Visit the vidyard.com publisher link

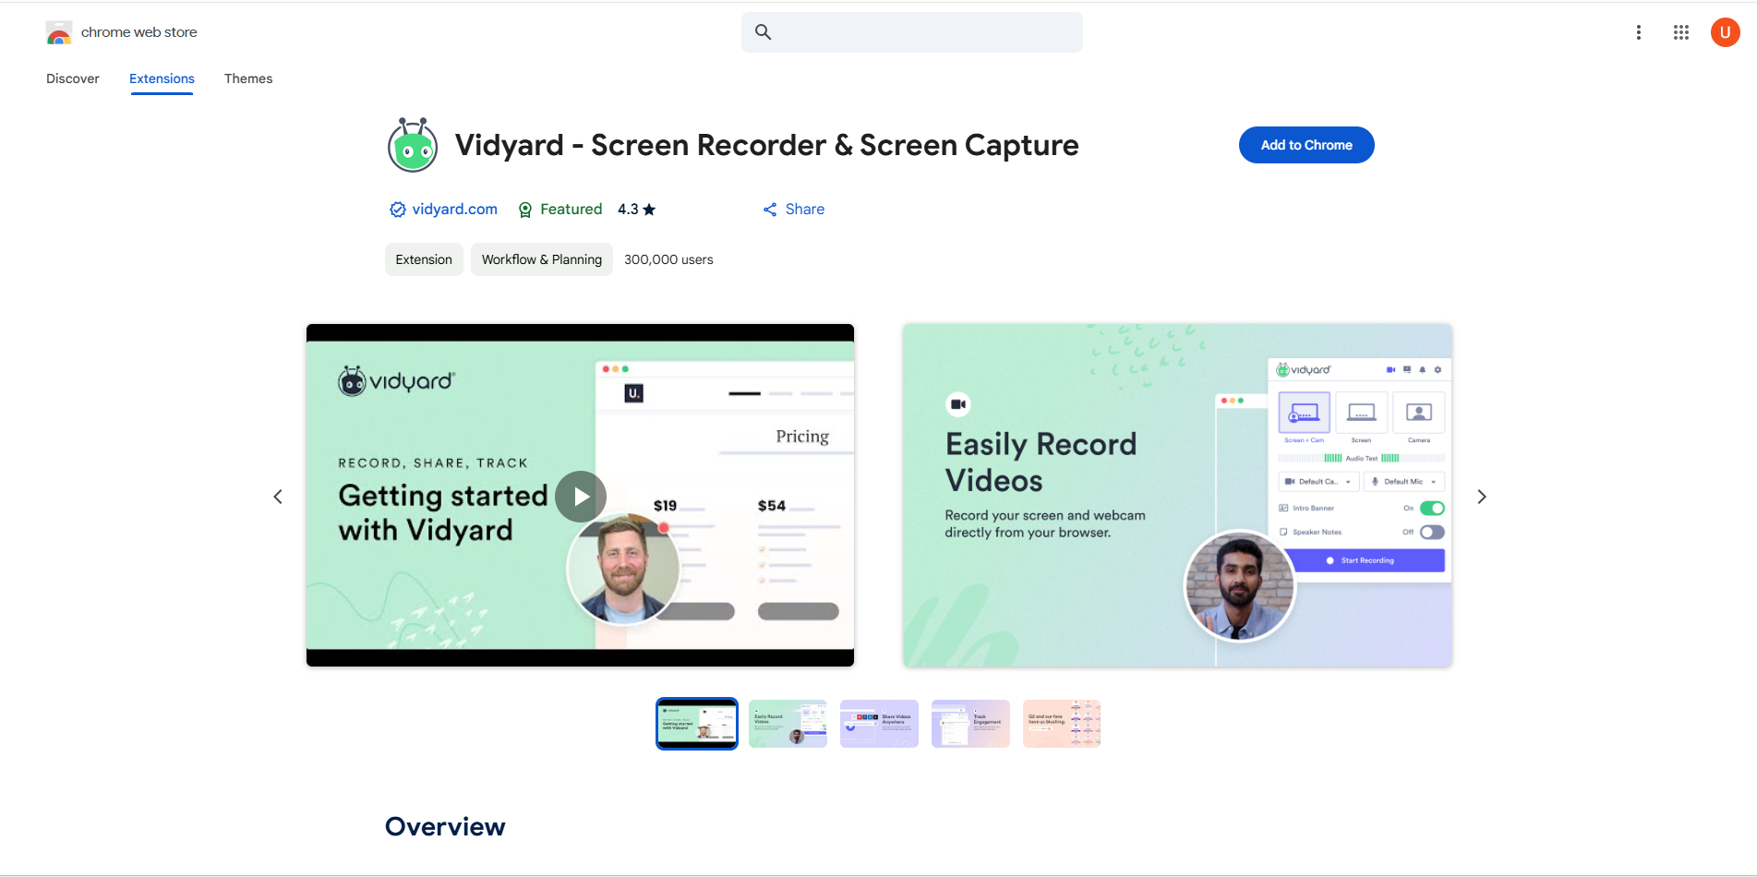(x=454, y=210)
